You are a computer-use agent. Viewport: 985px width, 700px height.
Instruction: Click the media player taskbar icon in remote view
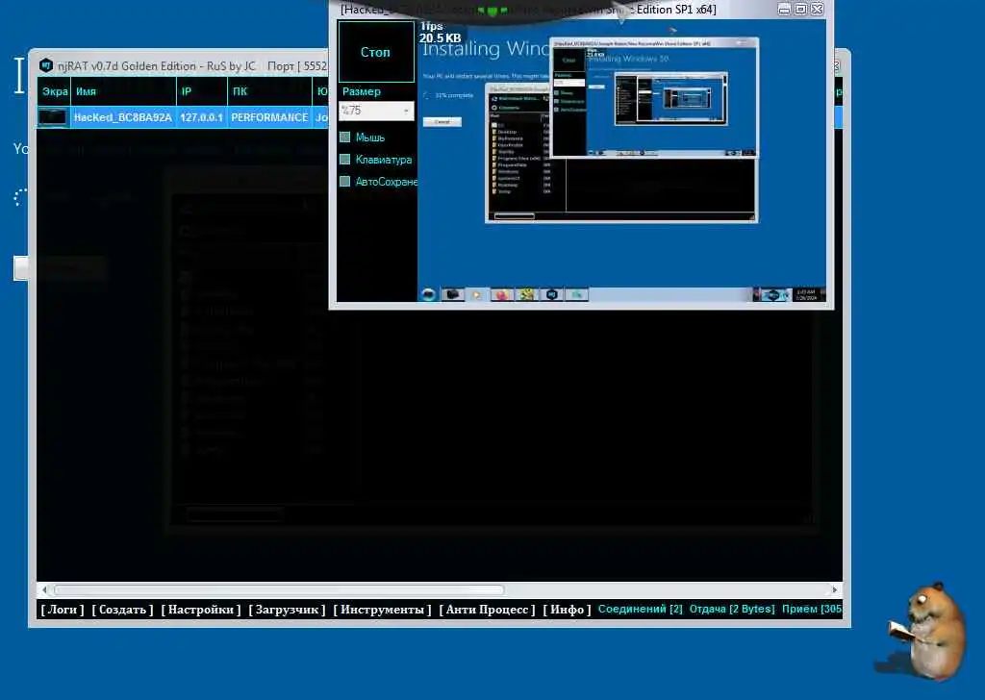tap(477, 294)
